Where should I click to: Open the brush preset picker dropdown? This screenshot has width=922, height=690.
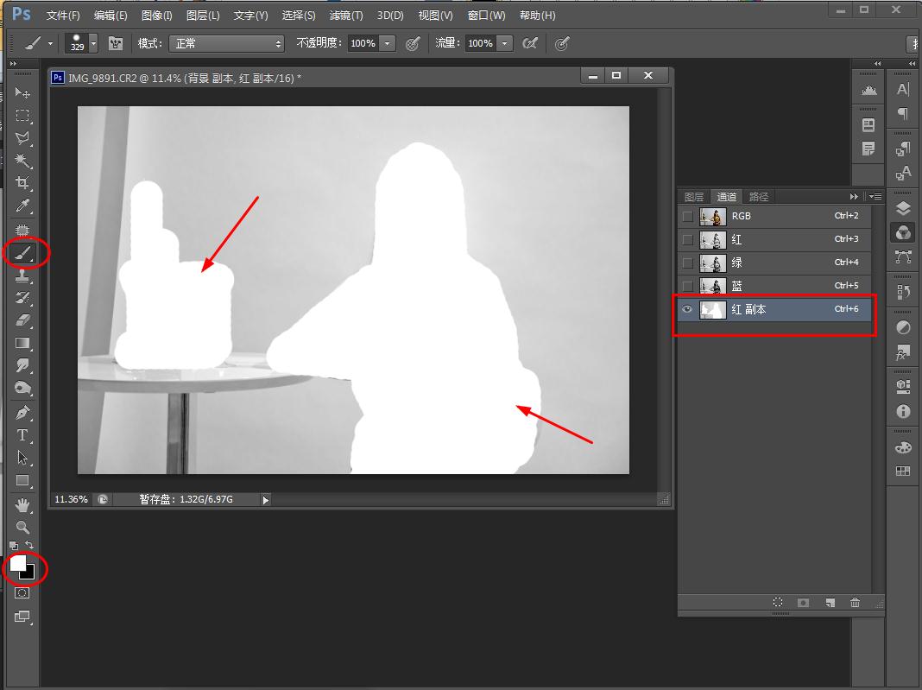pyautogui.click(x=92, y=43)
